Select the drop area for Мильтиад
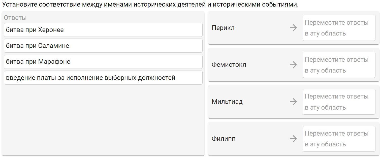The width and height of the screenshot is (380, 159). (x=339, y=102)
